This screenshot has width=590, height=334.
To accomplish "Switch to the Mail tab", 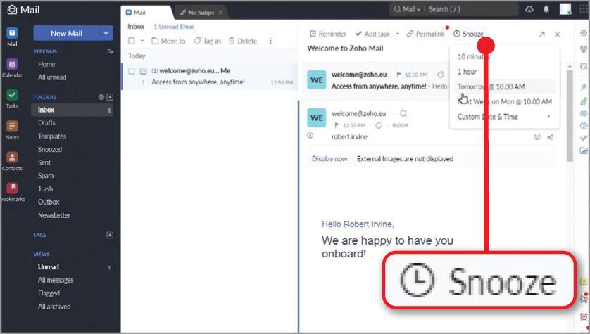I will pyautogui.click(x=145, y=13).
